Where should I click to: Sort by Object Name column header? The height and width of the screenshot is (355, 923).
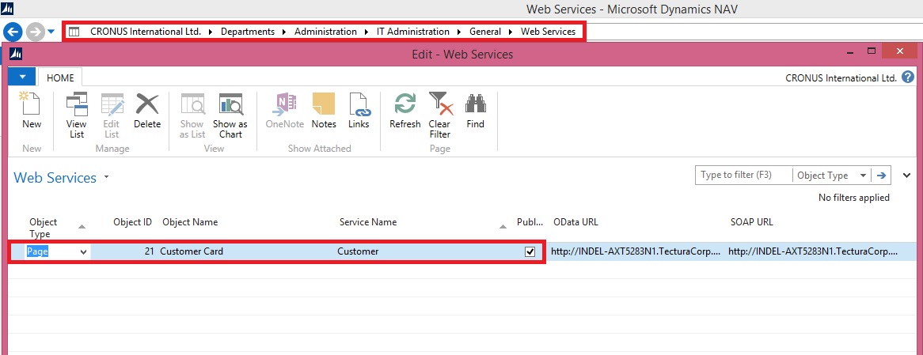click(190, 222)
